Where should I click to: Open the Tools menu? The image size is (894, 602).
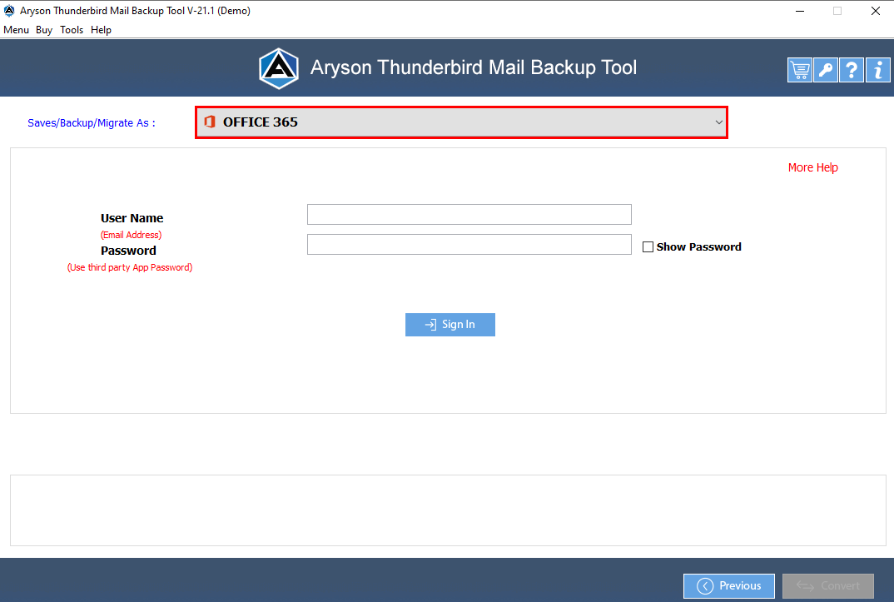click(x=72, y=30)
